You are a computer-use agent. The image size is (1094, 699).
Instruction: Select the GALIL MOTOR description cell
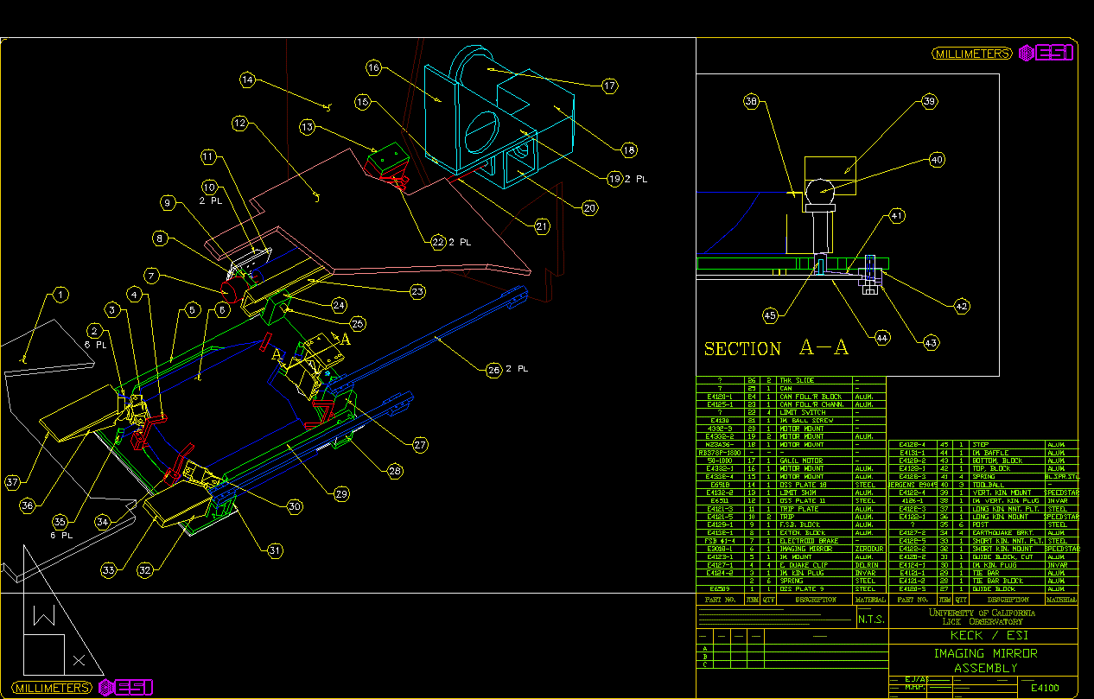pyautogui.click(x=801, y=461)
